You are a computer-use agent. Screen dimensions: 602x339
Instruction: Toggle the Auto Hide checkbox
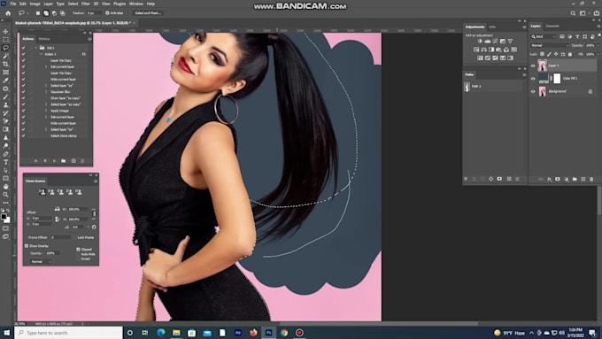click(x=78, y=254)
